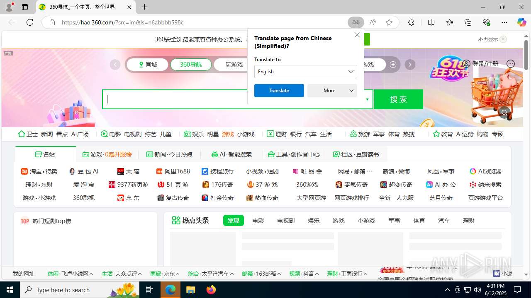Click the previous arrow in top category carousel
Viewport: 531px width, 298px height.
(115, 65)
